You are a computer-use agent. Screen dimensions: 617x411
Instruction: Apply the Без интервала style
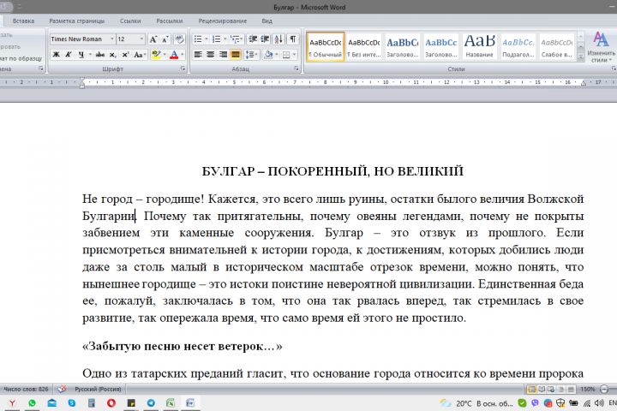(364, 47)
